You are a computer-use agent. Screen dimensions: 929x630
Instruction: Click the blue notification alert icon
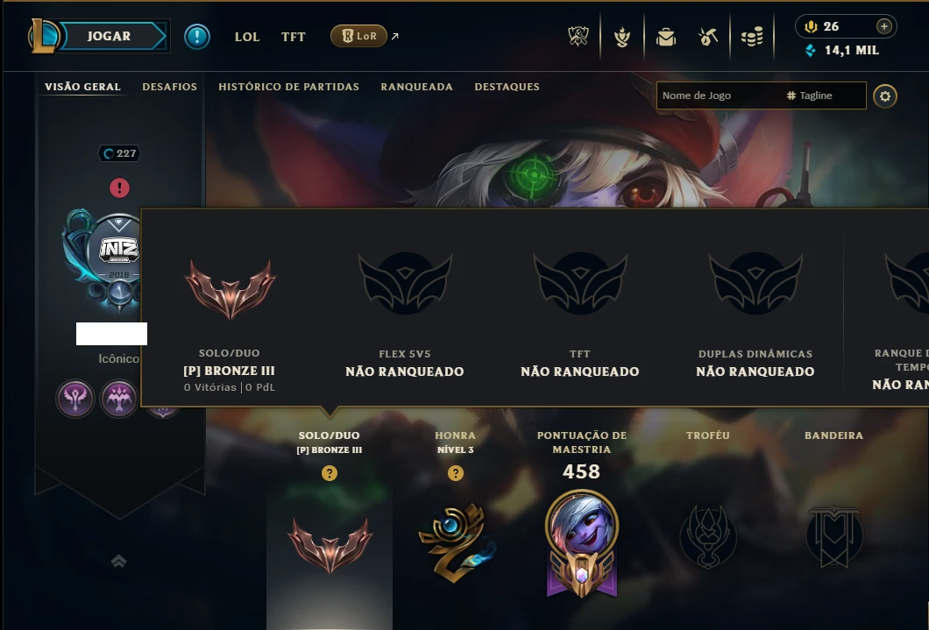tap(196, 36)
